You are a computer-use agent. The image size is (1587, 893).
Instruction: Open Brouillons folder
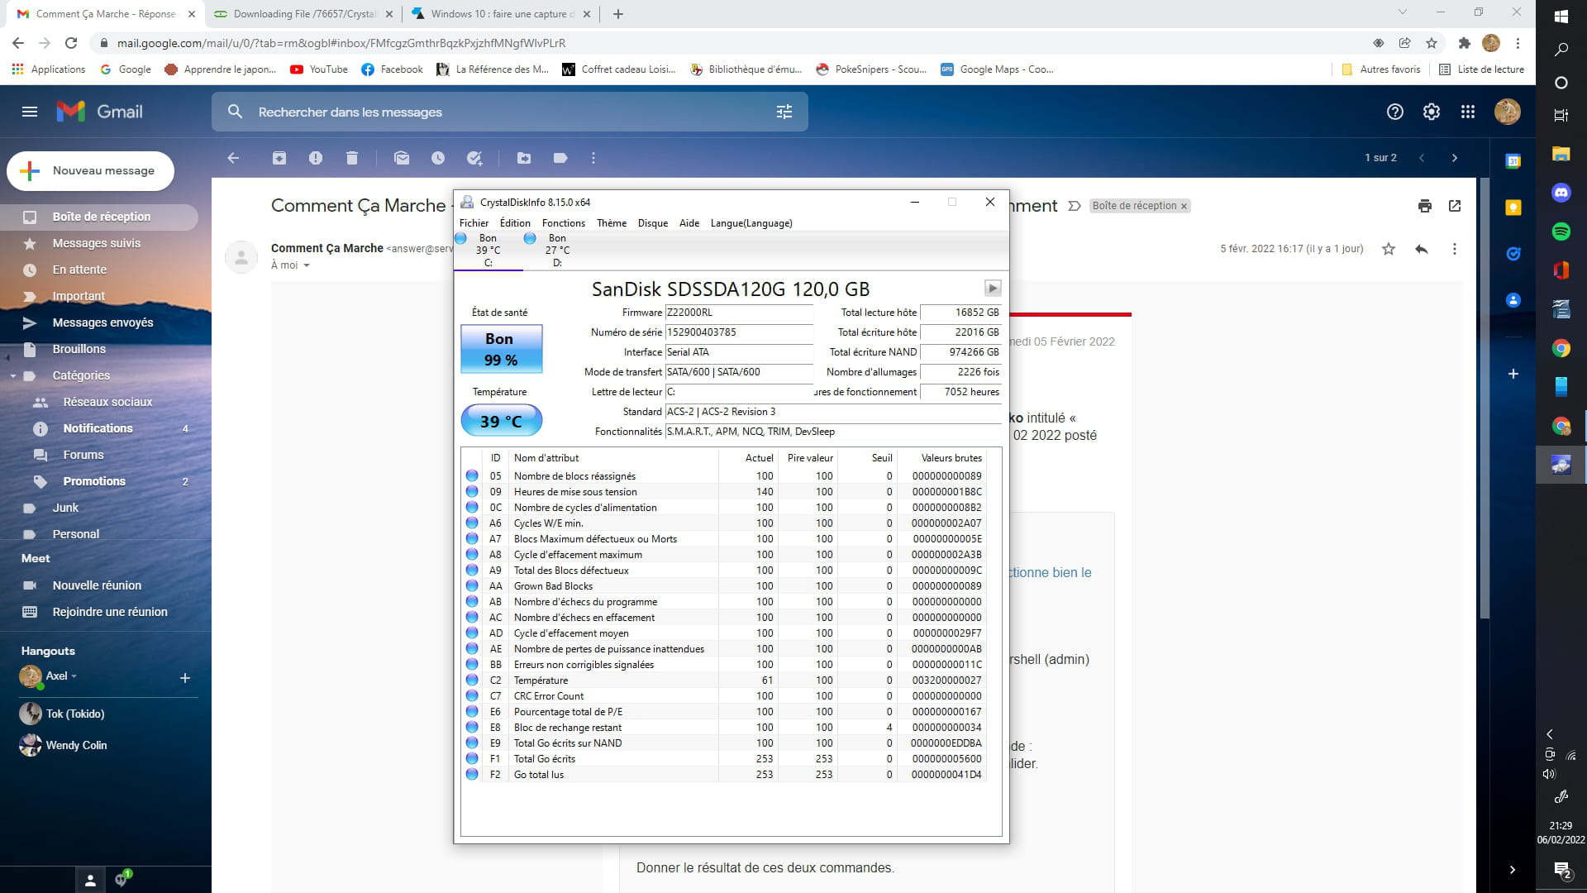pyautogui.click(x=99, y=349)
